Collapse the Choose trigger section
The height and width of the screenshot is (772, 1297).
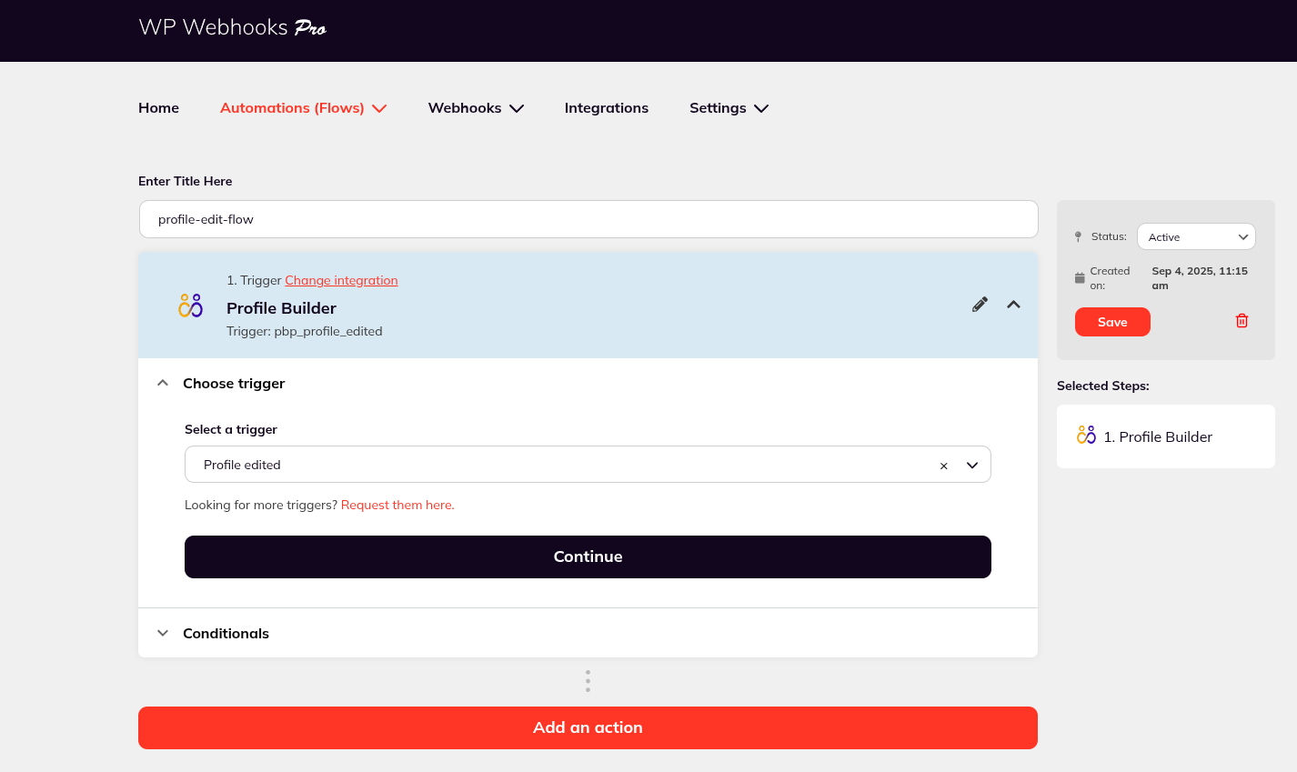pos(163,384)
